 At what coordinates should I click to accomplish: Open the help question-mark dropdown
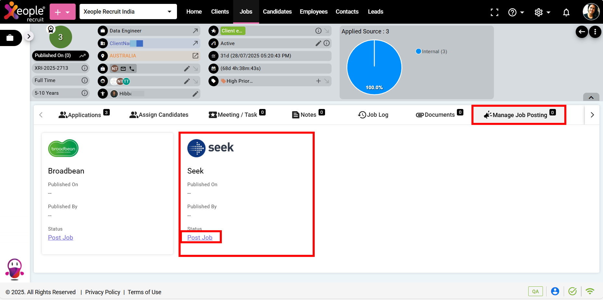(516, 12)
